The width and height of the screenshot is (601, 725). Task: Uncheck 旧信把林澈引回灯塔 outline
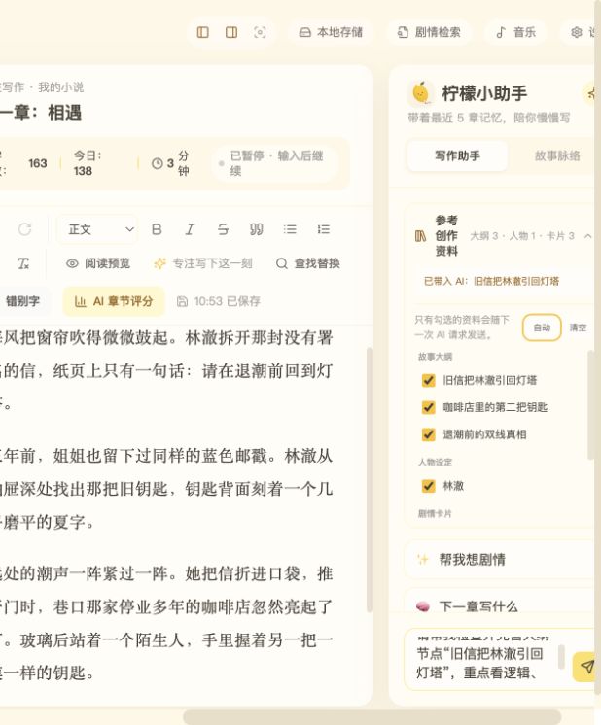(429, 381)
